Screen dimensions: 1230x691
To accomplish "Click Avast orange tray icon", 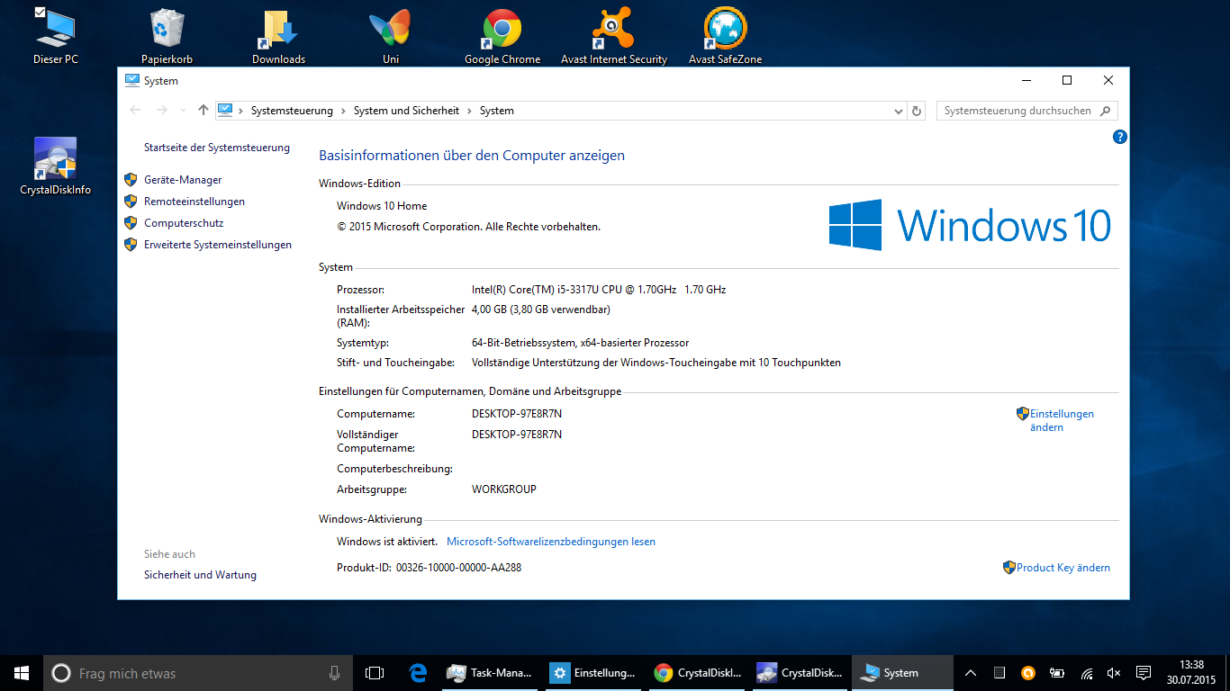I will tap(1028, 673).
